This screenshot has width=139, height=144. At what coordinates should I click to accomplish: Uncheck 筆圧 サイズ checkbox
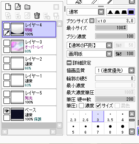coord(99,106)
